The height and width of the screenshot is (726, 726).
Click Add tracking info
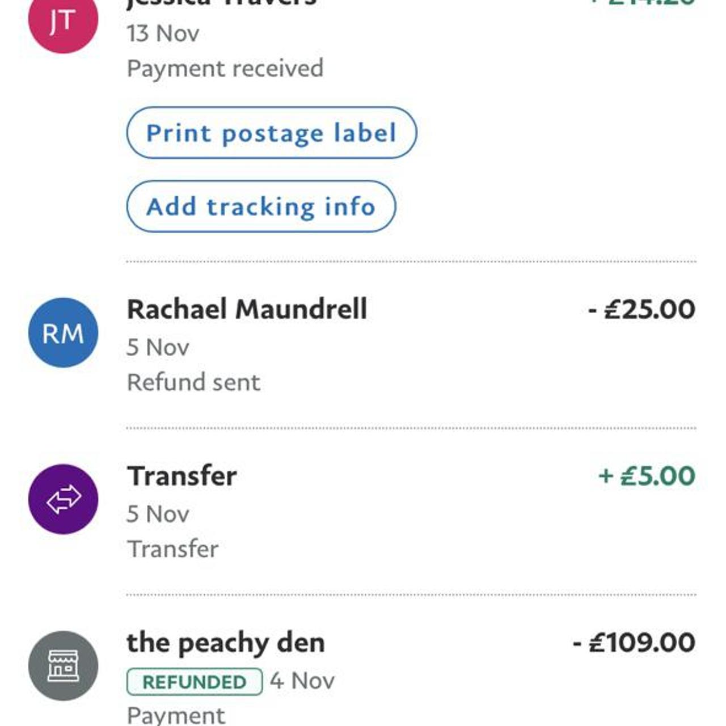[x=261, y=206]
